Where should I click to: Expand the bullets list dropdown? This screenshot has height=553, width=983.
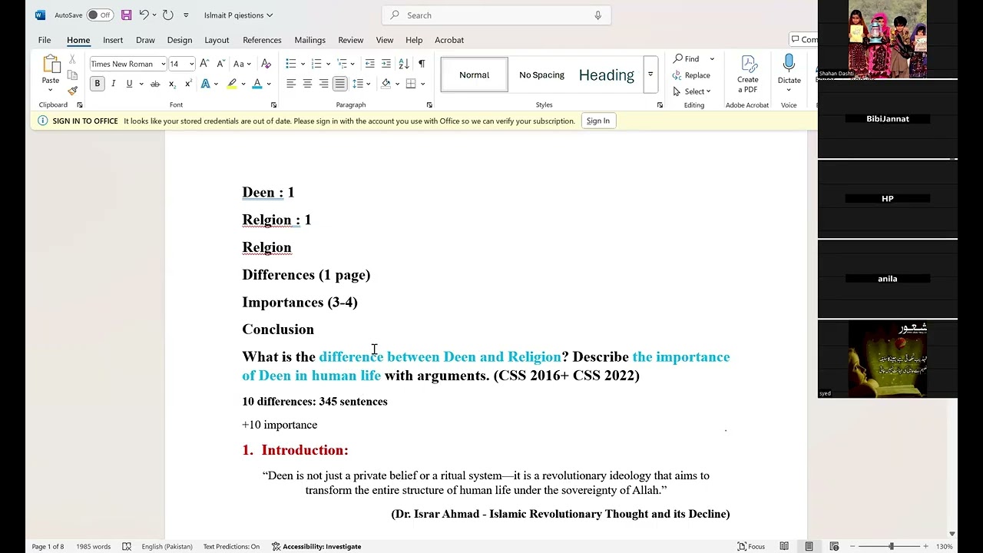303,64
